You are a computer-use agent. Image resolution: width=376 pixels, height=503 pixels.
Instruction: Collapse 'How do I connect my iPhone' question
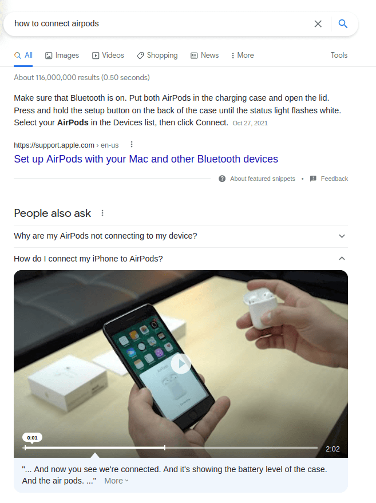[x=181, y=259]
